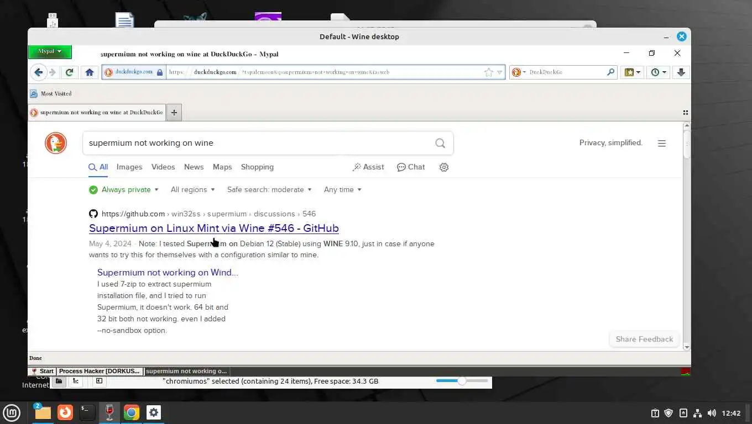Screen dimensions: 752x424
Task: Open the Terminal from the panel
Action: point(87,412)
